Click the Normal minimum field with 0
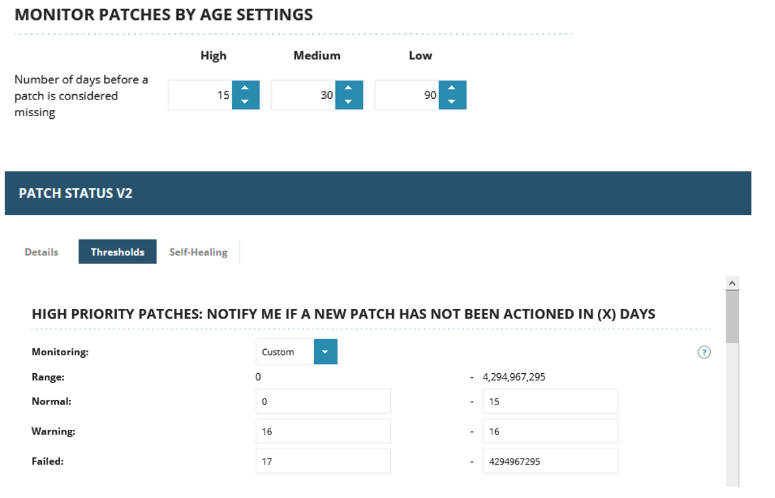 click(323, 401)
